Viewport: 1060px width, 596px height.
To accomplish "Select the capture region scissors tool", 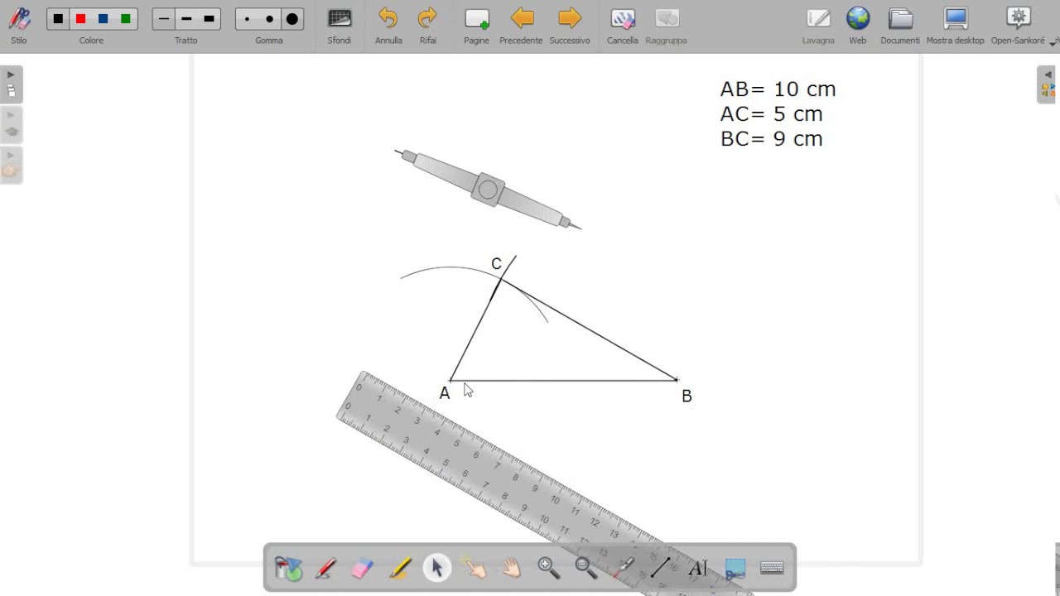I will coord(735,568).
